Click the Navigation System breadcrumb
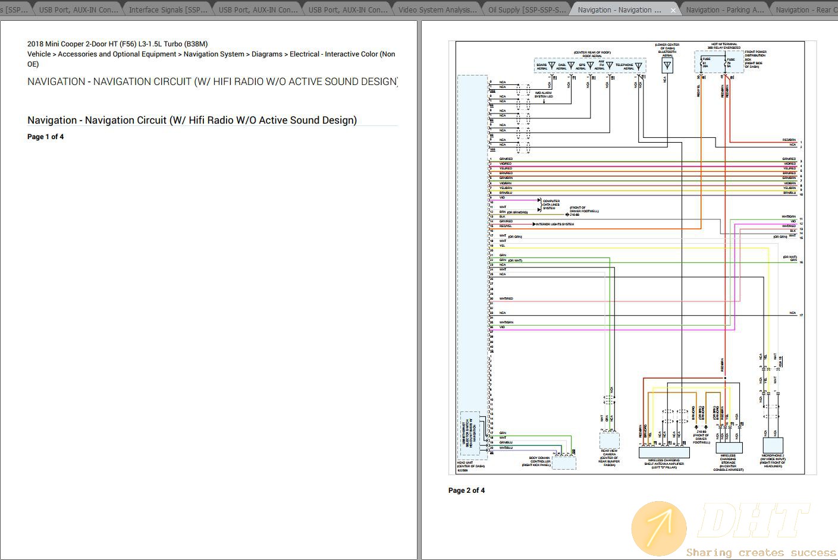Viewport: 838px width, 560px height. coord(214,54)
